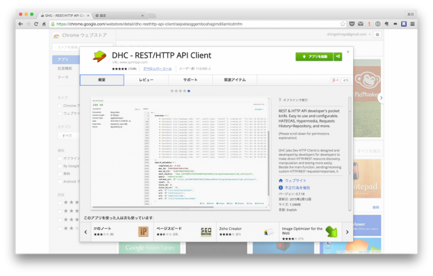Switch to the レビュー tab
This screenshot has height=276, width=433.
pyautogui.click(x=146, y=80)
